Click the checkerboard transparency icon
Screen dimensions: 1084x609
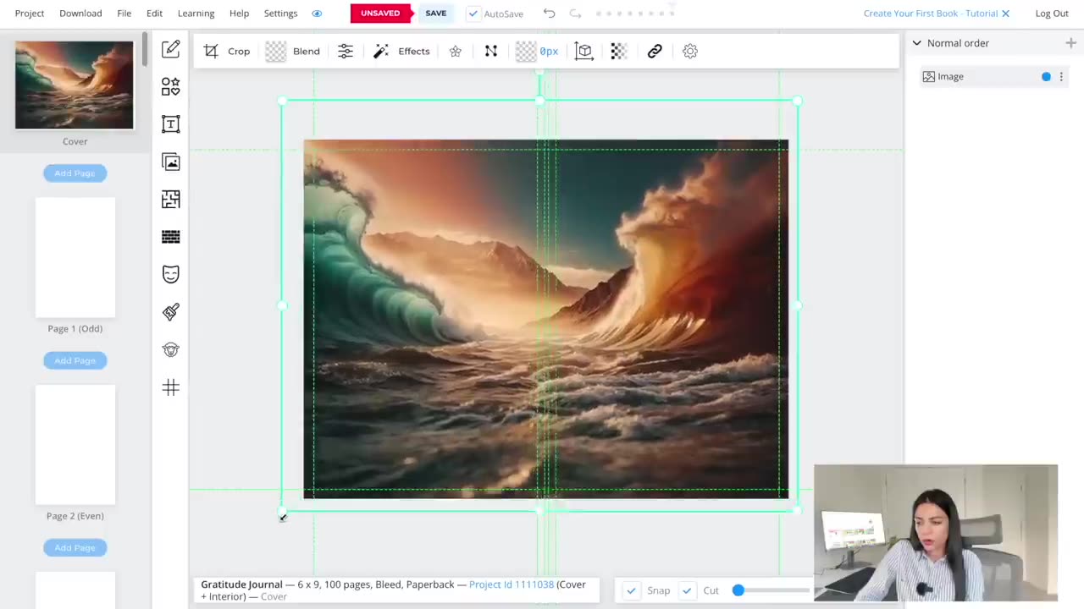pyautogui.click(x=618, y=51)
